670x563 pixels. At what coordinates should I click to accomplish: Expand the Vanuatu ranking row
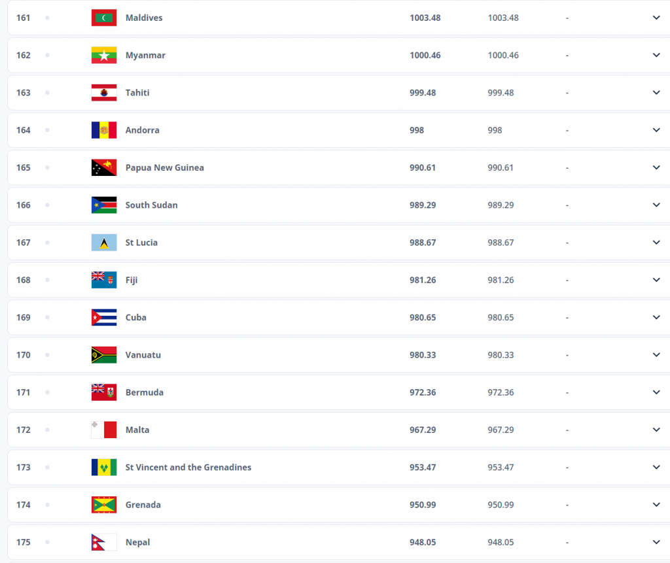tap(656, 355)
